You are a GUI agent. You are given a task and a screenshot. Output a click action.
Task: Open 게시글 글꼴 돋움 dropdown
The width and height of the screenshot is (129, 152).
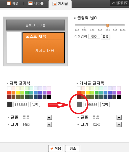[x=106, y=117]
